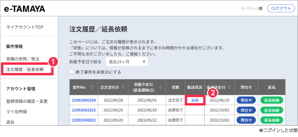Sort by 注文受付日 column arrows
This screenshot has width=298, height=137.
point(123,87)
